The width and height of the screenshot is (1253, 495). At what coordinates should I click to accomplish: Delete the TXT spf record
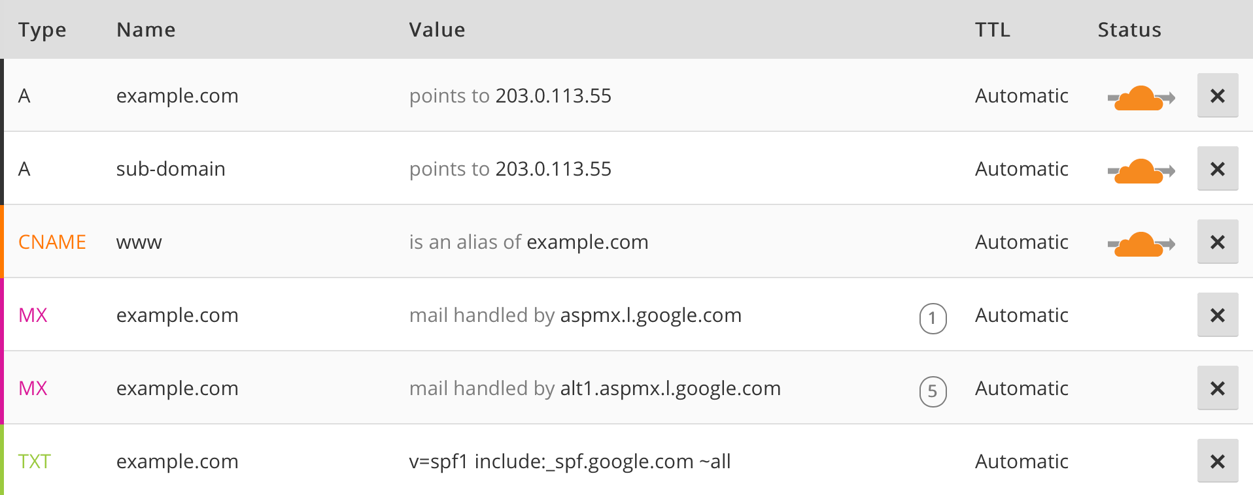tap(1217, 461)
